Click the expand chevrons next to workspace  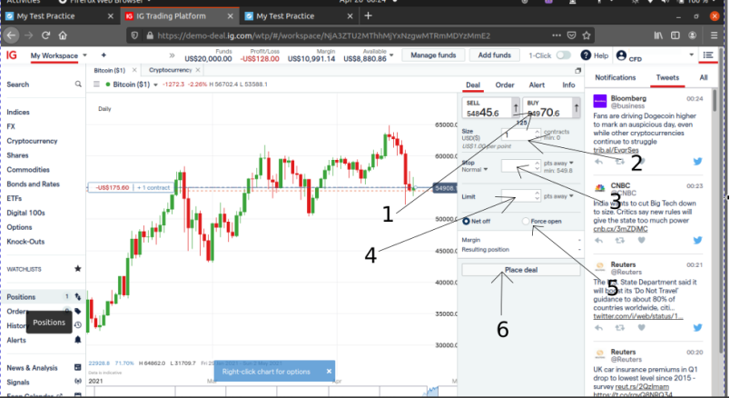tap(172, 55)
